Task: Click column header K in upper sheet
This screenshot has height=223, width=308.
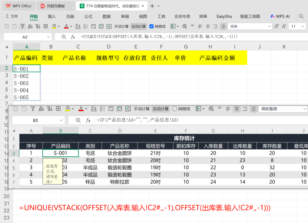Action: [284, 47]
